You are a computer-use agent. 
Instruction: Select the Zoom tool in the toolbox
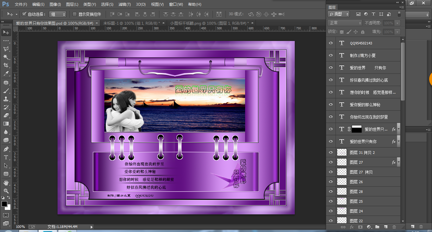[6, 191]
